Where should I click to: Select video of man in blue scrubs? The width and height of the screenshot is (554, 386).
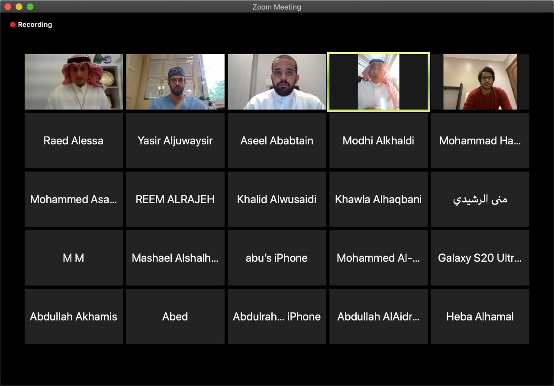tap(175, 82)
